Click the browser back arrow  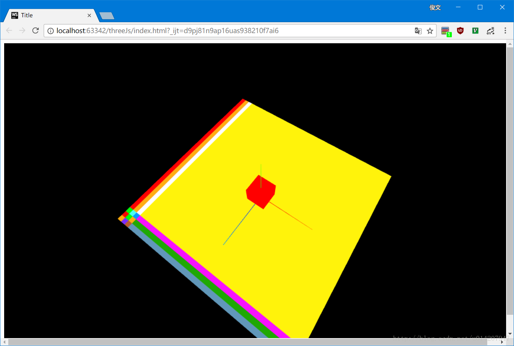tap(9, 31)
